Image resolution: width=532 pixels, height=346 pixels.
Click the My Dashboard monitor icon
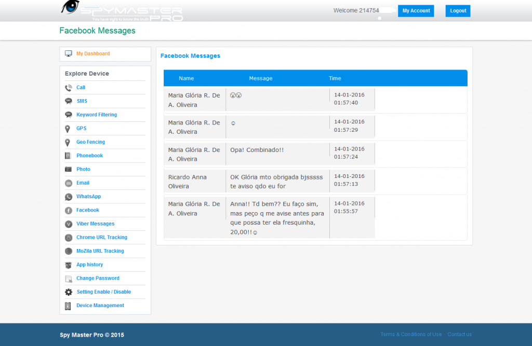(x=69, y=53)
